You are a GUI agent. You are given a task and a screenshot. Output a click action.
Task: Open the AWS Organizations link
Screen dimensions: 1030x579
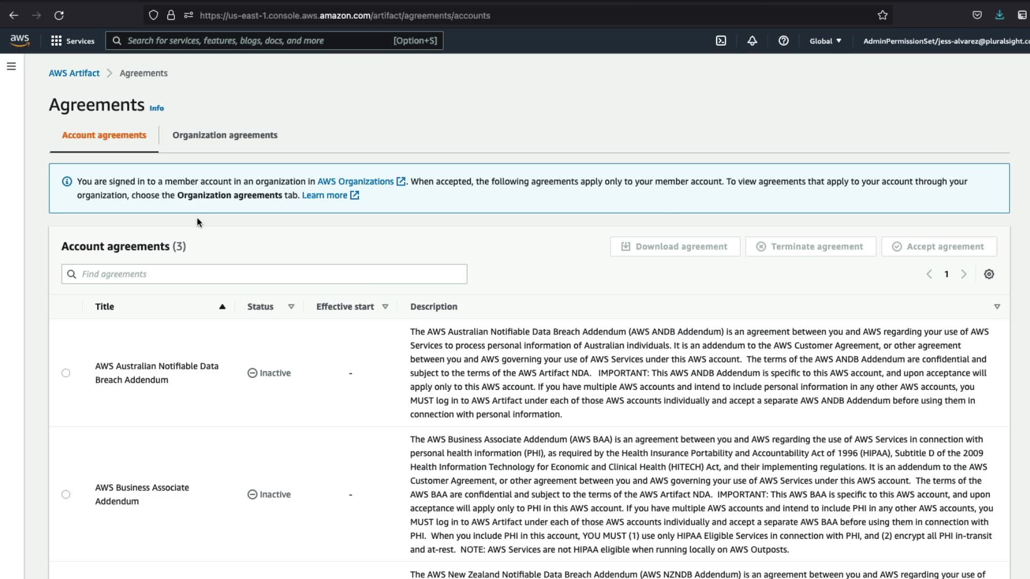coord(356,181)
